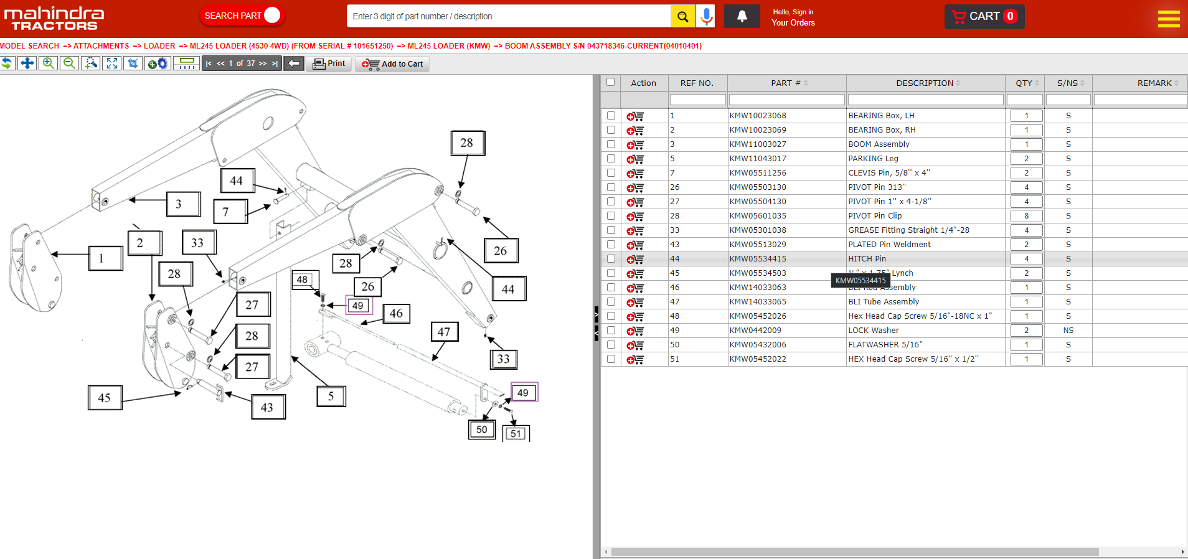Click the search magnifier button

[683, 16]
